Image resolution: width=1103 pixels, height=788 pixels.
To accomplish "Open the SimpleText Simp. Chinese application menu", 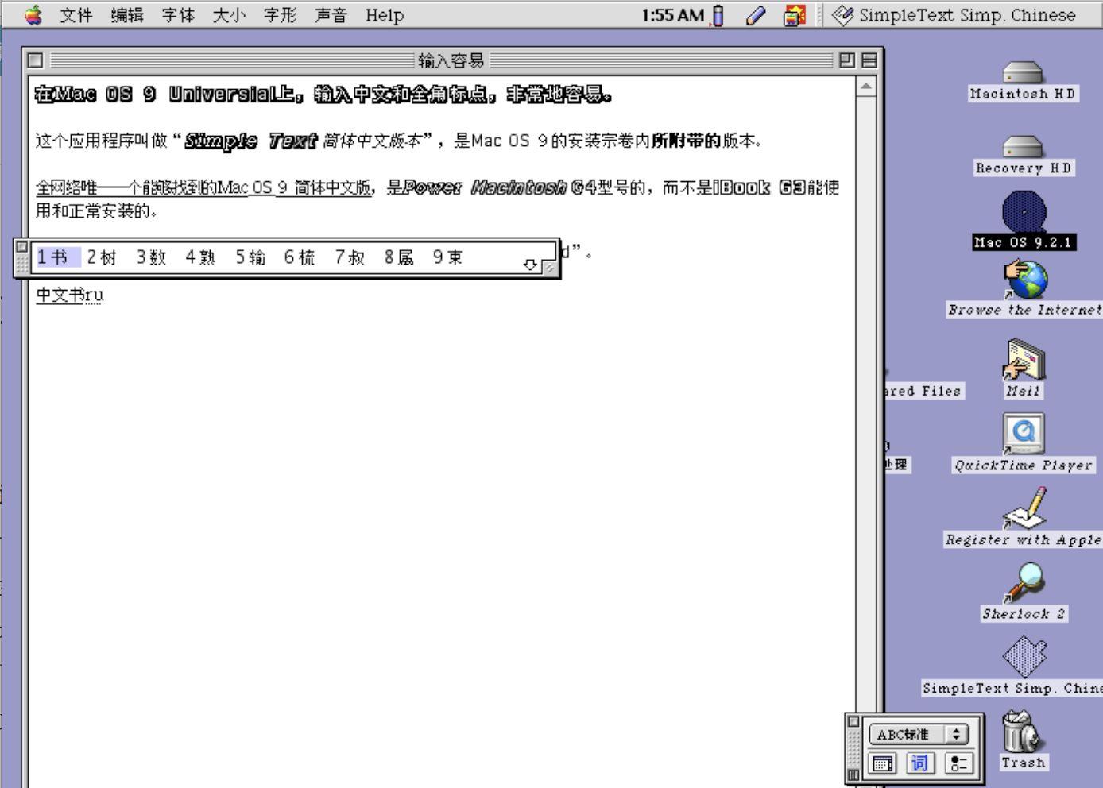I will pyautogui.click(x=954, y=15).
